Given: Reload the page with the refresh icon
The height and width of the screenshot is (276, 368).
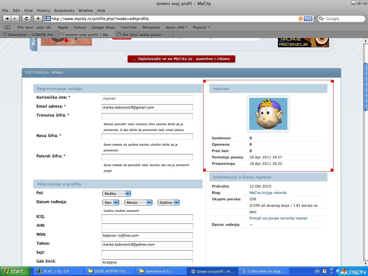Looking at the screenshot, I should (x=27, y=19).
